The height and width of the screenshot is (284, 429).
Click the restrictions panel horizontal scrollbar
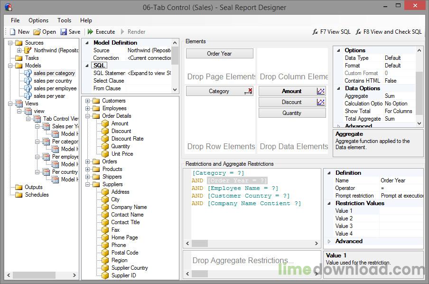252,243
